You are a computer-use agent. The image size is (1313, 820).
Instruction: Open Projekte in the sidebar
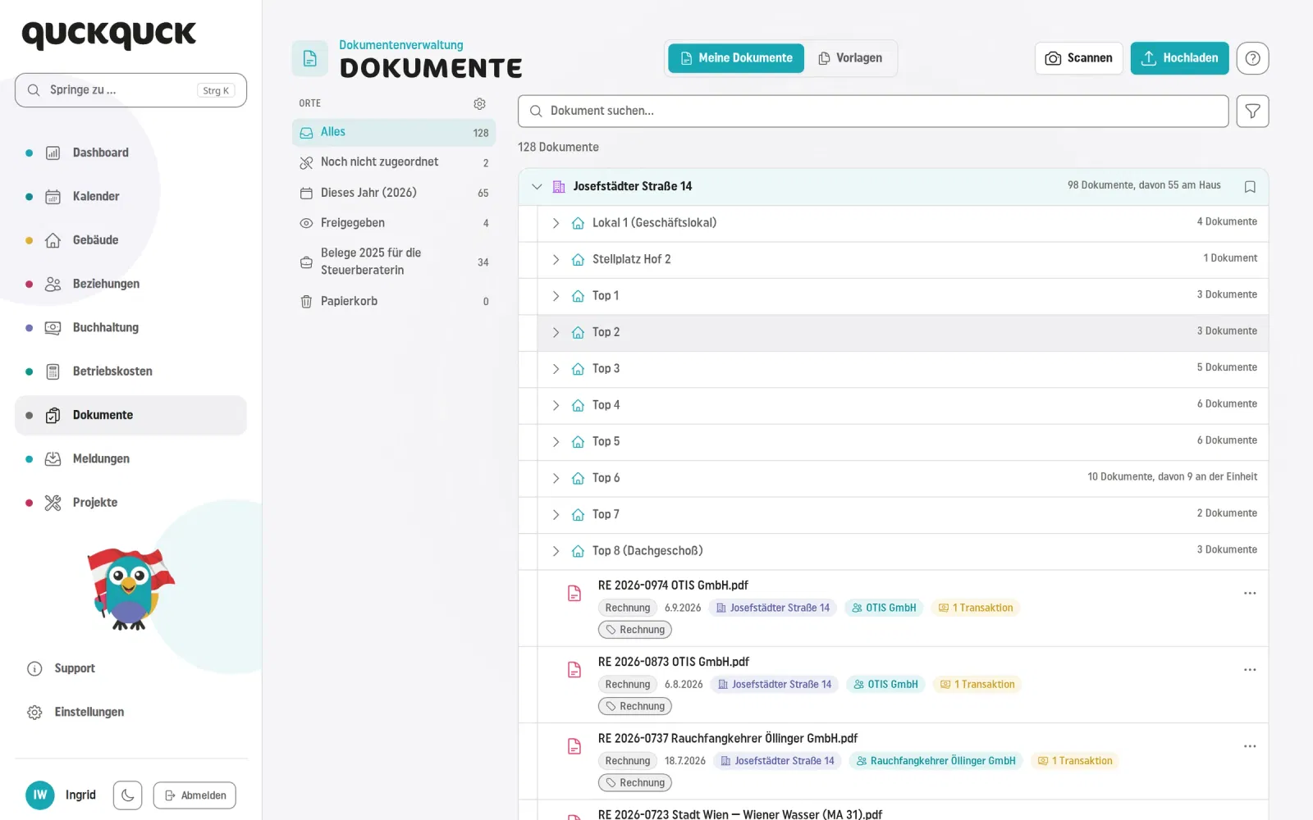(131, 503)
